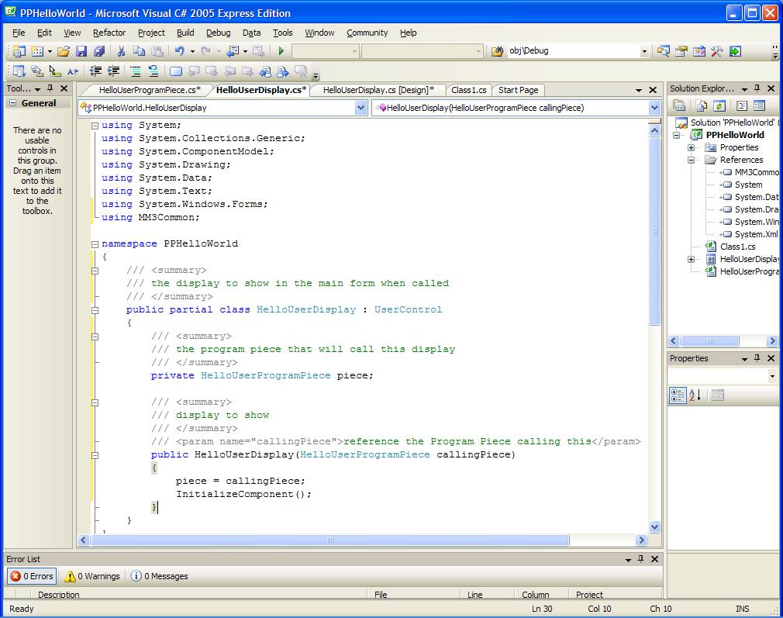783x618 pixels.
Task: Click the code editor horizontal scrollbar thumb
Action: [330, 540]
